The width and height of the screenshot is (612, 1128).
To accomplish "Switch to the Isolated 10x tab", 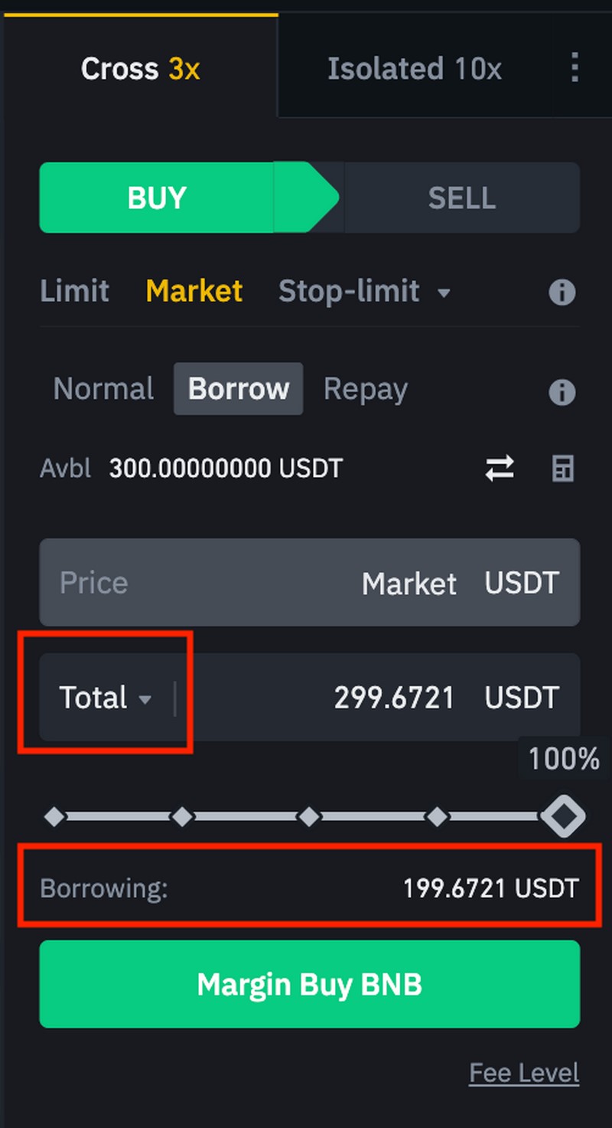I will 415,69.
